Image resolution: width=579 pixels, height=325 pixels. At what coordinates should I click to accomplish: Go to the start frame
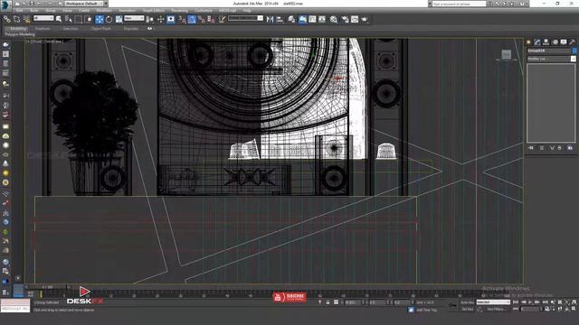[x=516, y=302]
